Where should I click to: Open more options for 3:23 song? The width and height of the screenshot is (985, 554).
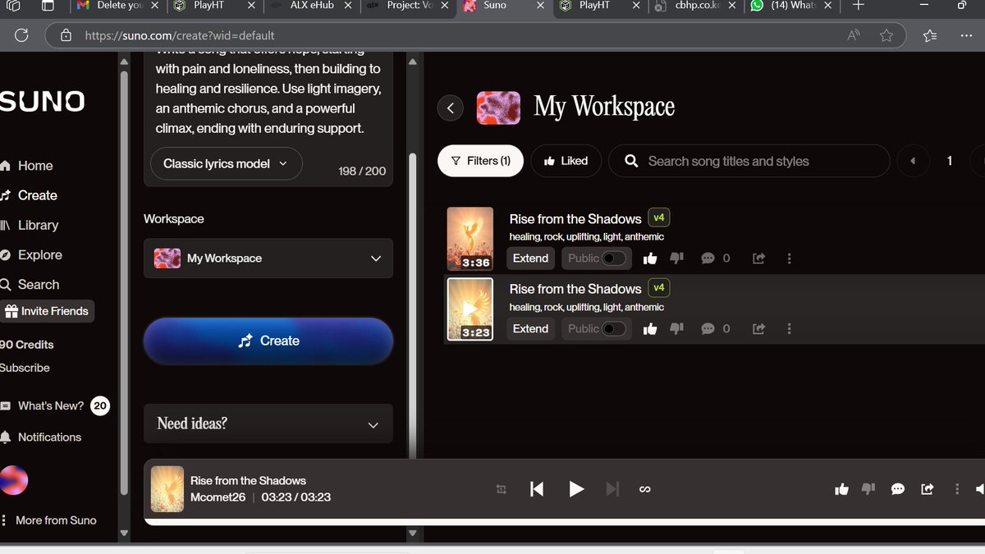coord(789,329)
